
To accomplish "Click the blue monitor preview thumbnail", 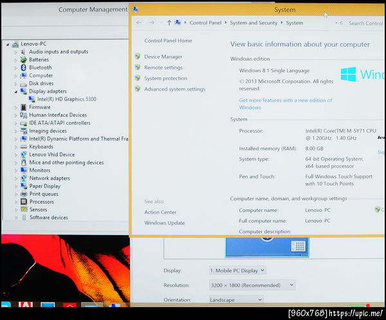I will pyautogui.click(x=267, y=247).
